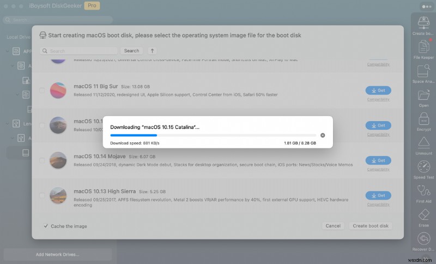Select the macOS 11 Big Sur title
Viewport: 436px width, 264px height.
pyautogui.click(x=96, y=86)
